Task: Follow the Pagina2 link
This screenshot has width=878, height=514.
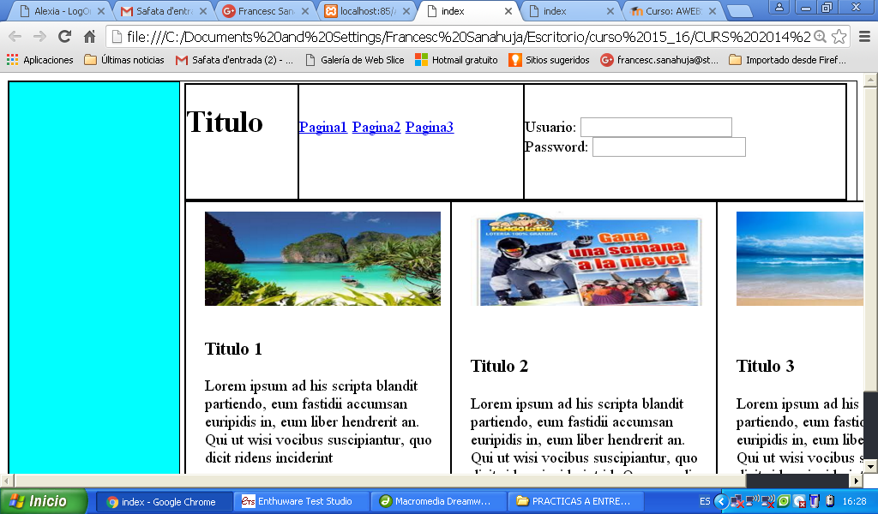Action: click(x=376, y=128)
